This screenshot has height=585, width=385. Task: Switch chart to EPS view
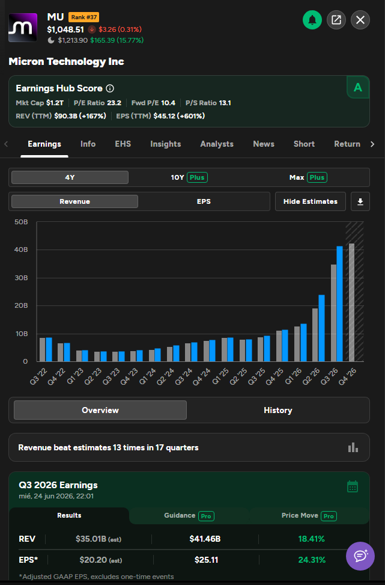pyautogui.click(x=204, y=201)
